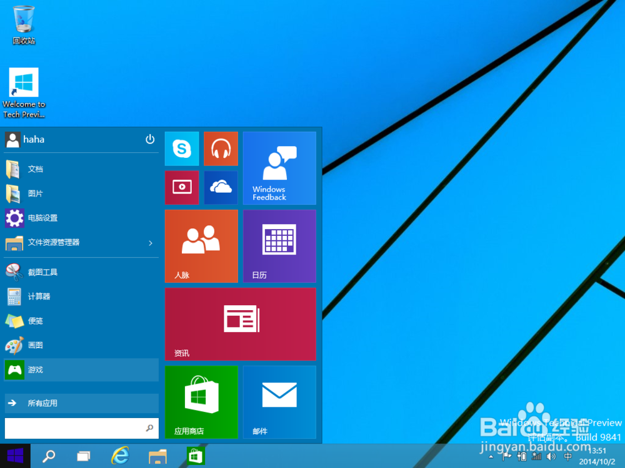Open the OneDrive cloud tile

tap(221, 187)
